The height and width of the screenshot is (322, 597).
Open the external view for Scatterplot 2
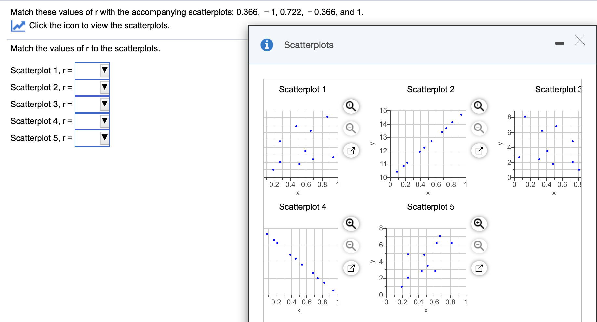(x=479, y=151)
